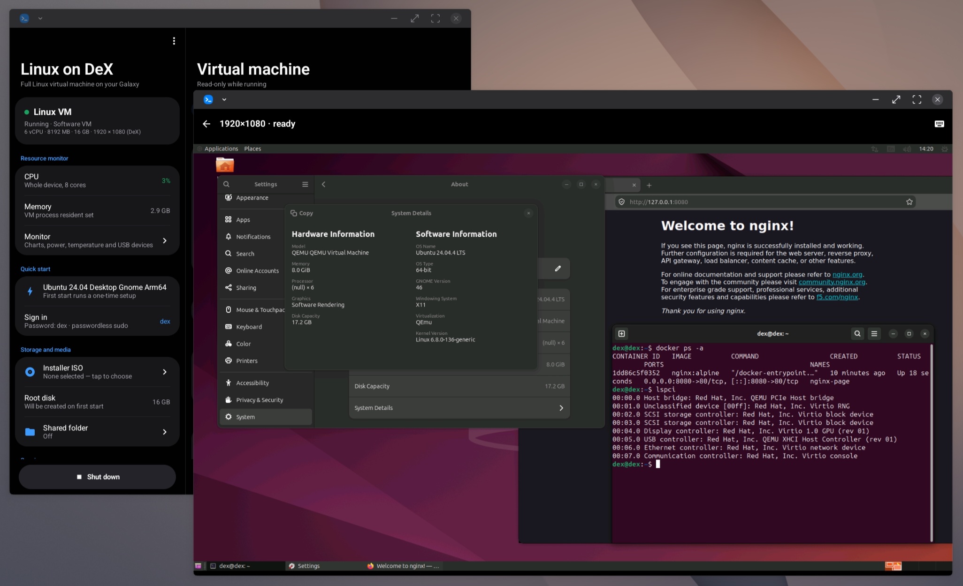This screenshot has height=586, width=963.
Task: Open Shared folder settings row
Action: 97,432
